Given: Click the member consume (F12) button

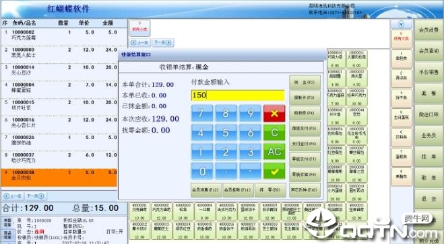Looking at the screenshot, I should (206, 190).
